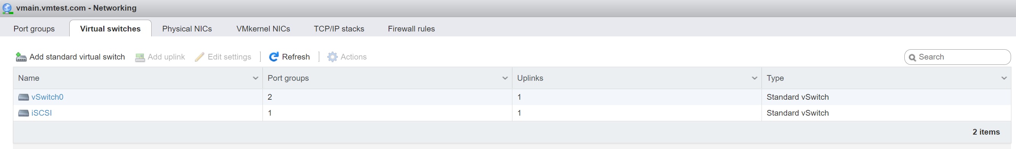Click the vSwitch0 switch icon
Viewport: 1016px width, 149px height.
click(24, 97)
